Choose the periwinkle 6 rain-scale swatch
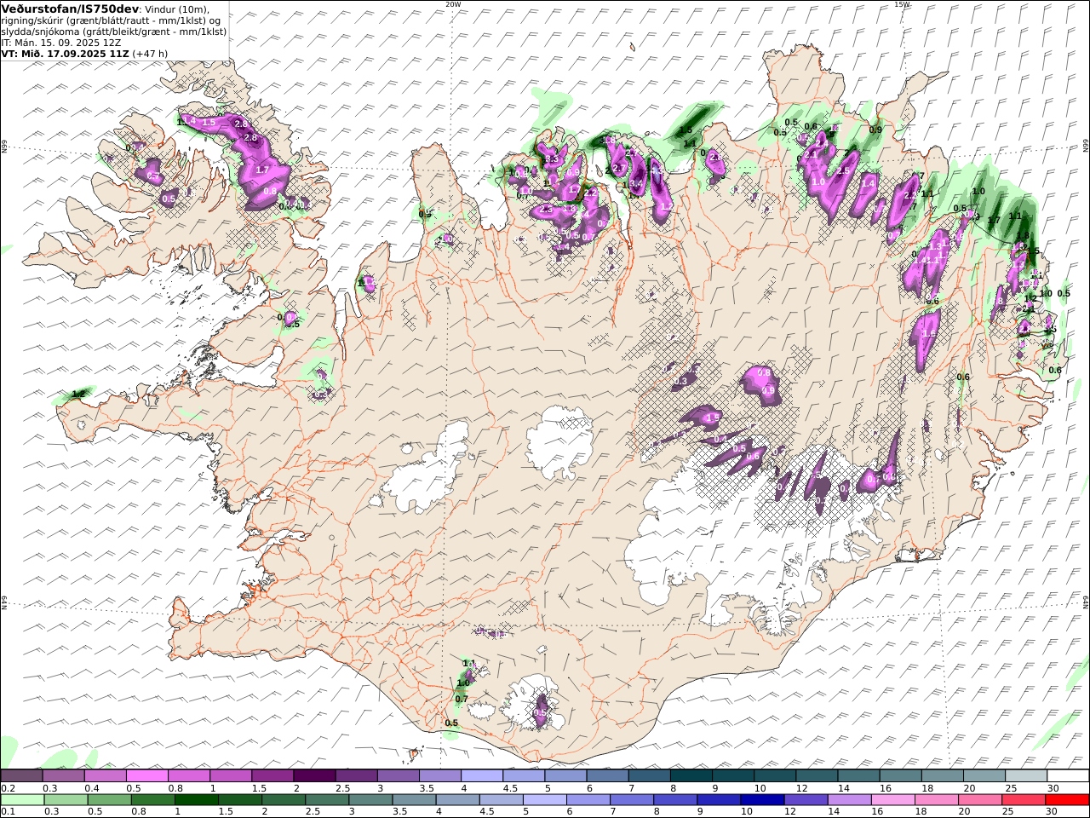The image size is (1090, 818). (588, 800)
